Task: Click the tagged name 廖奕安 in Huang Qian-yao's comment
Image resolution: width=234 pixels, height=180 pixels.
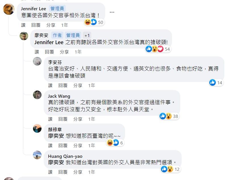Action: 56,162
